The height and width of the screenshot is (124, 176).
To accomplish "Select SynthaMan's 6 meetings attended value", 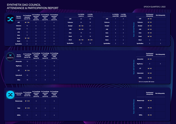I will [27, 44].
